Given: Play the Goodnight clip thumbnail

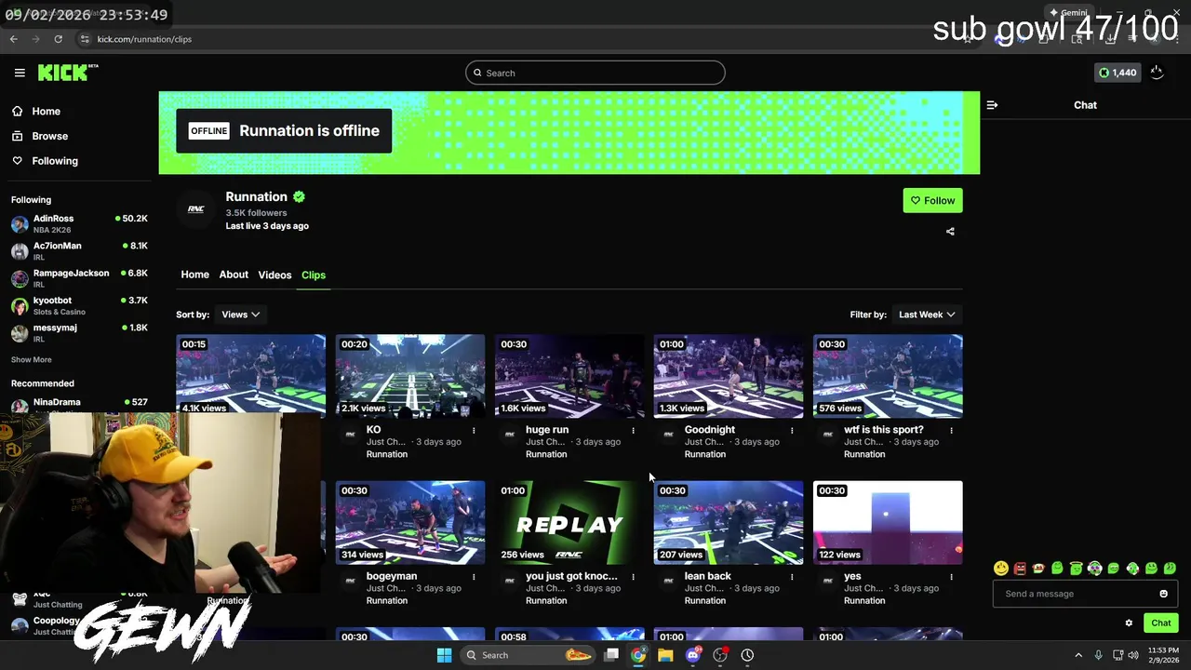Looking at the screenshot, I should pyautogui.click(x=729, y=376).
